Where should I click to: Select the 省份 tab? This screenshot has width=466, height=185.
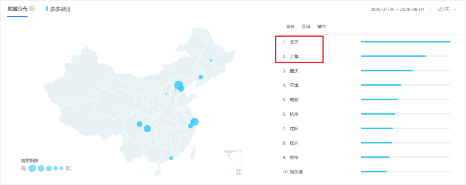pos(290,27)
